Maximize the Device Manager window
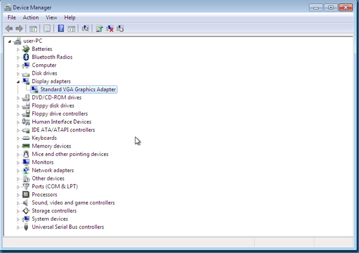359x253 pixels. pyautogui.click(x=331, y=8)
